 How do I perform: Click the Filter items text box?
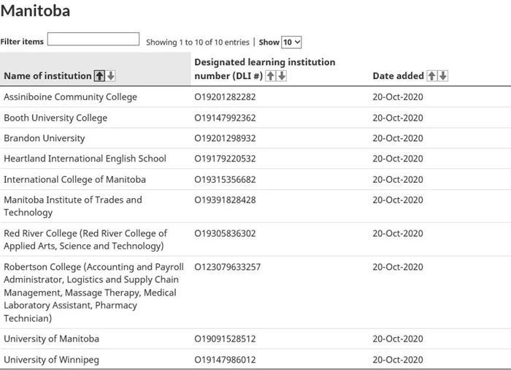tap(93, 39)
